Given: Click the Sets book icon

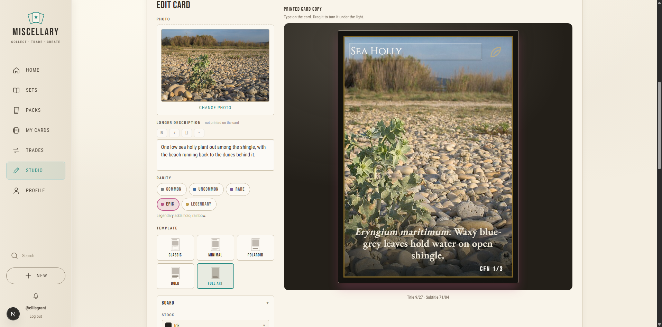Looking at the screenshot, I should (x=16, y=90).
